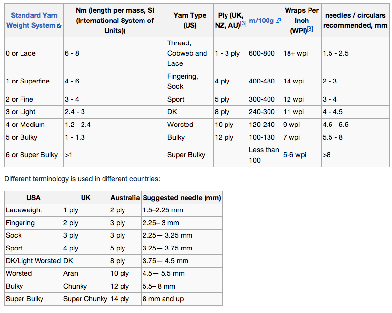Viewport: 392px width, 313px height.
Task: Select the 'DK/Light Worsted' cell
Action: click(34, 261)
